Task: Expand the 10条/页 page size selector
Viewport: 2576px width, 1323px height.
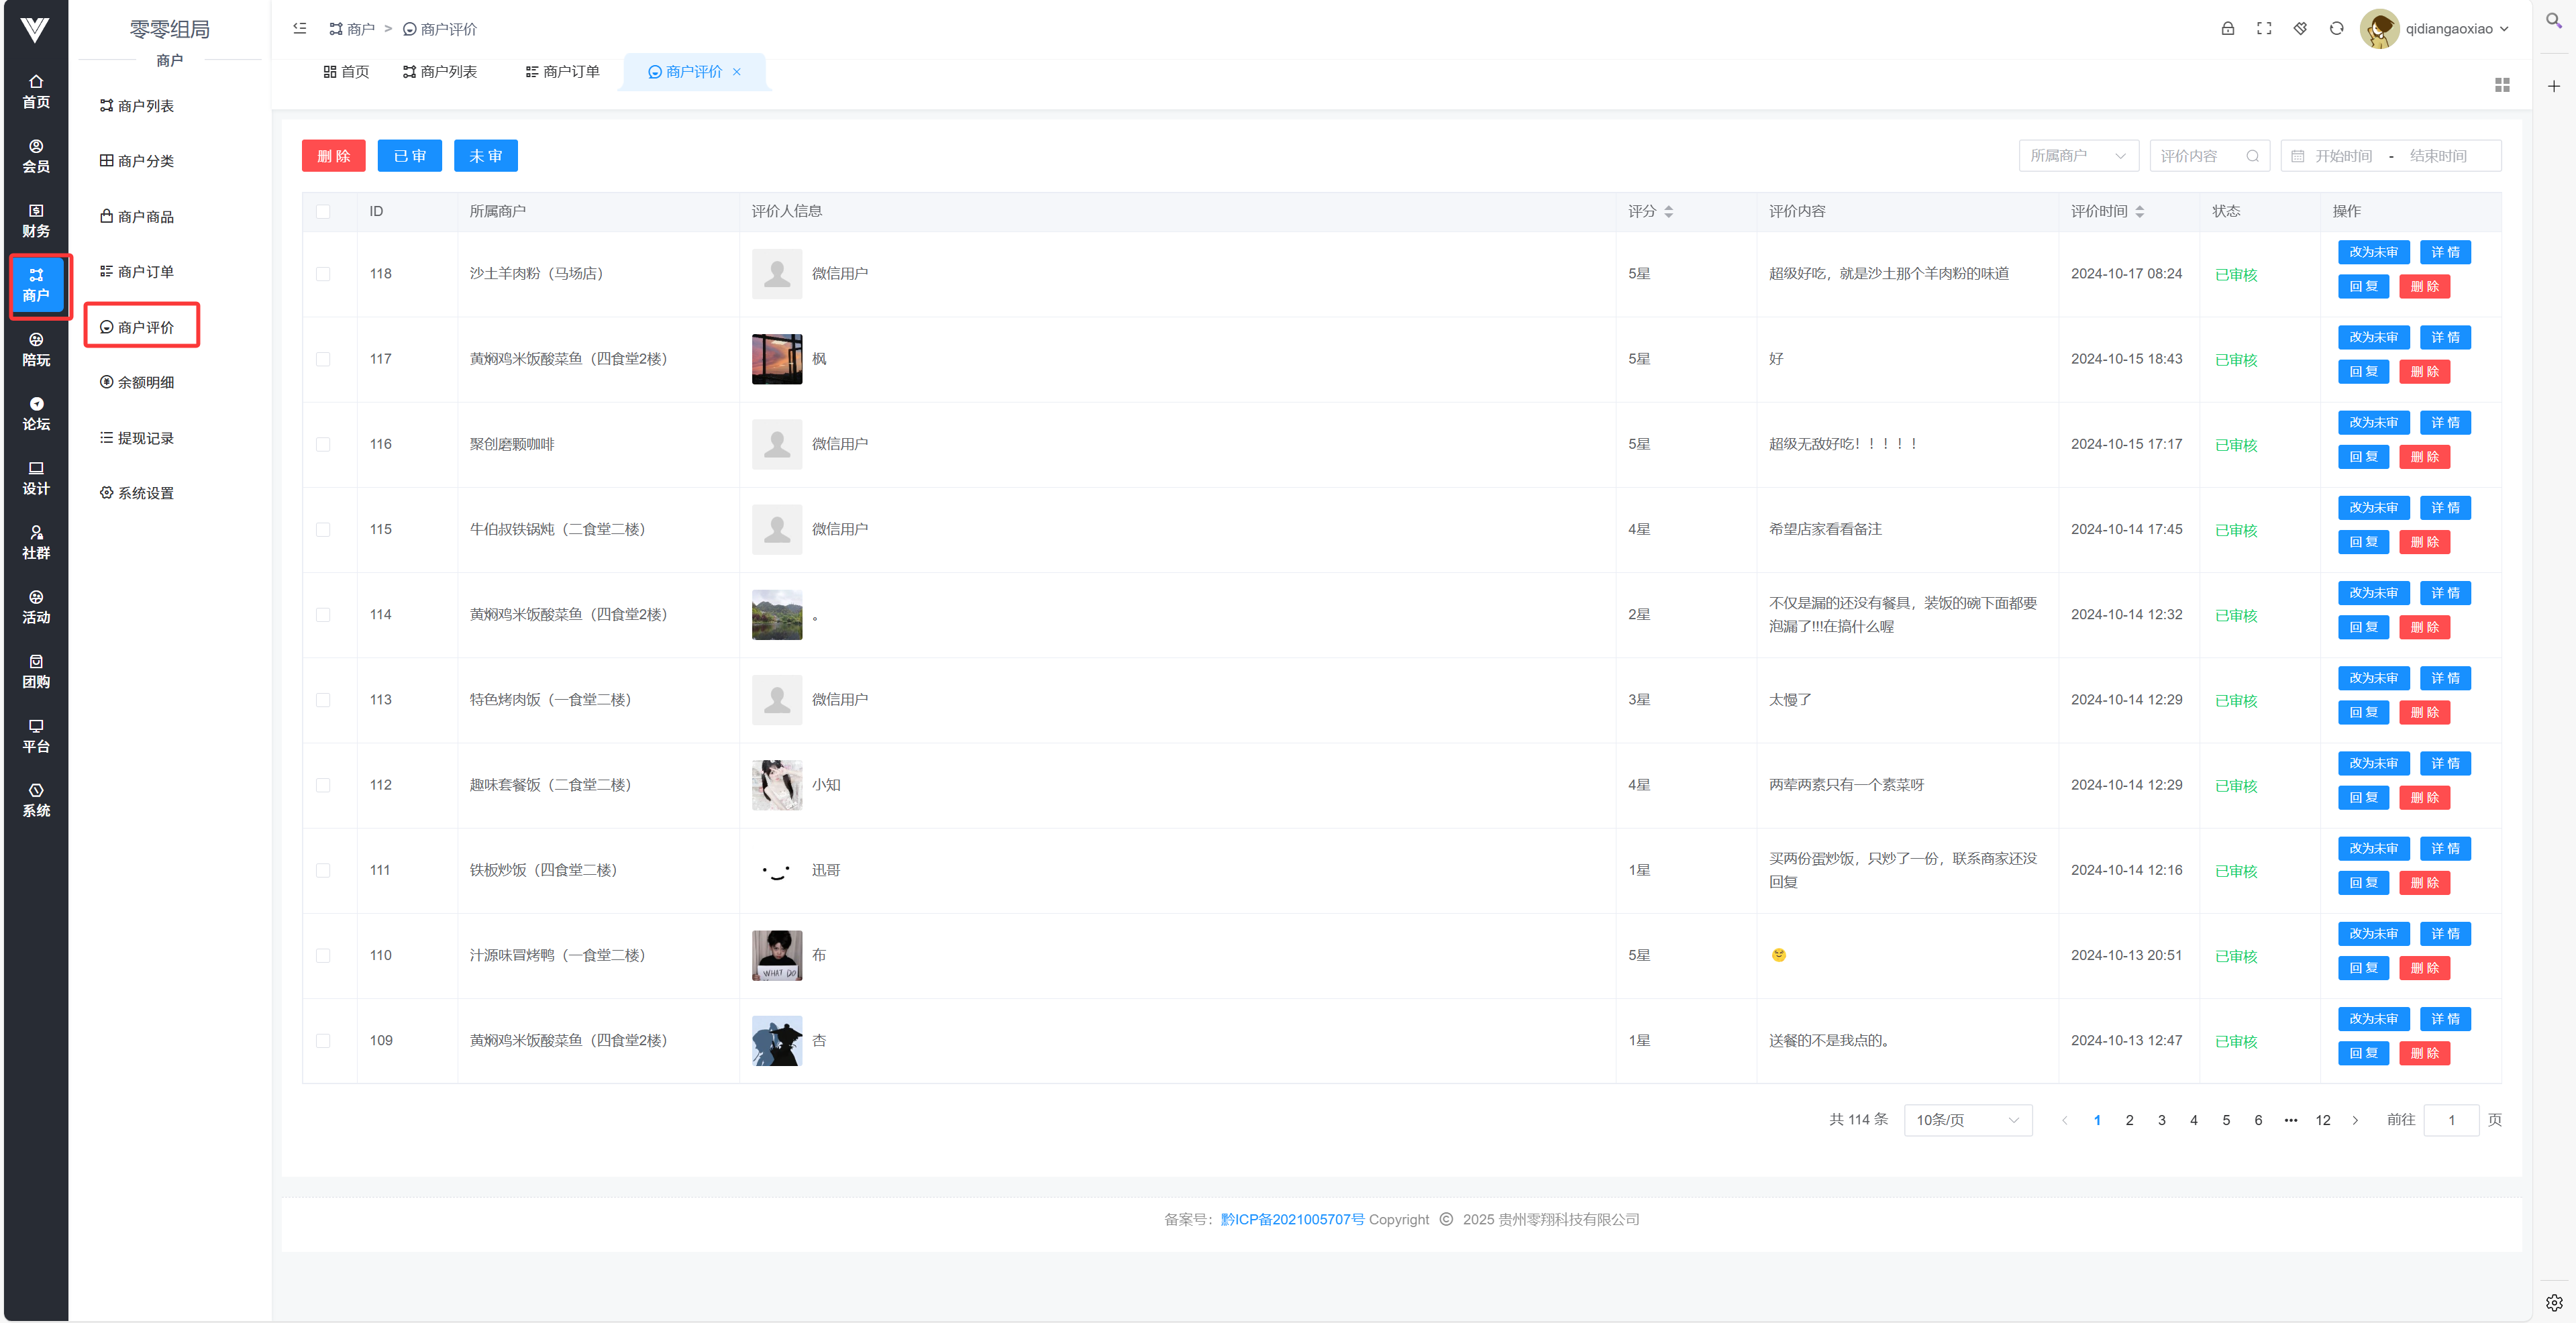Action: point(1967,1120)
